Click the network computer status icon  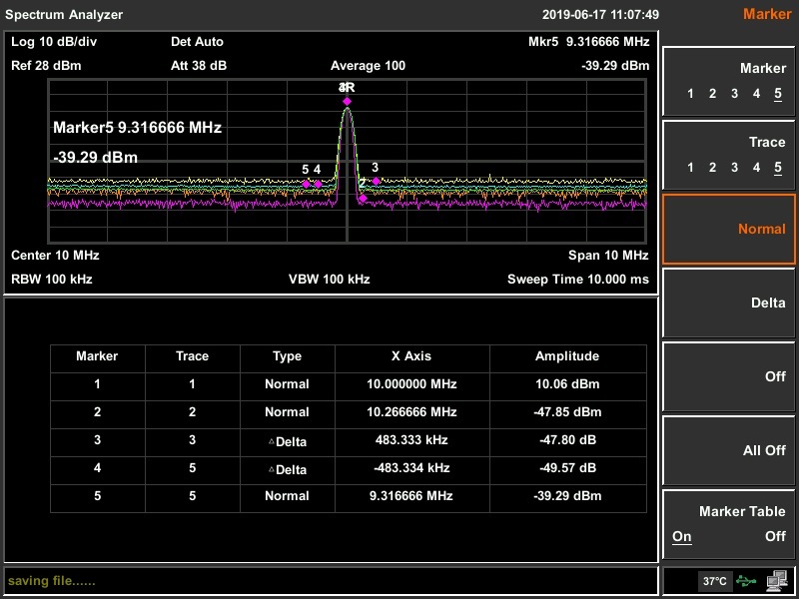pos(777,581)
